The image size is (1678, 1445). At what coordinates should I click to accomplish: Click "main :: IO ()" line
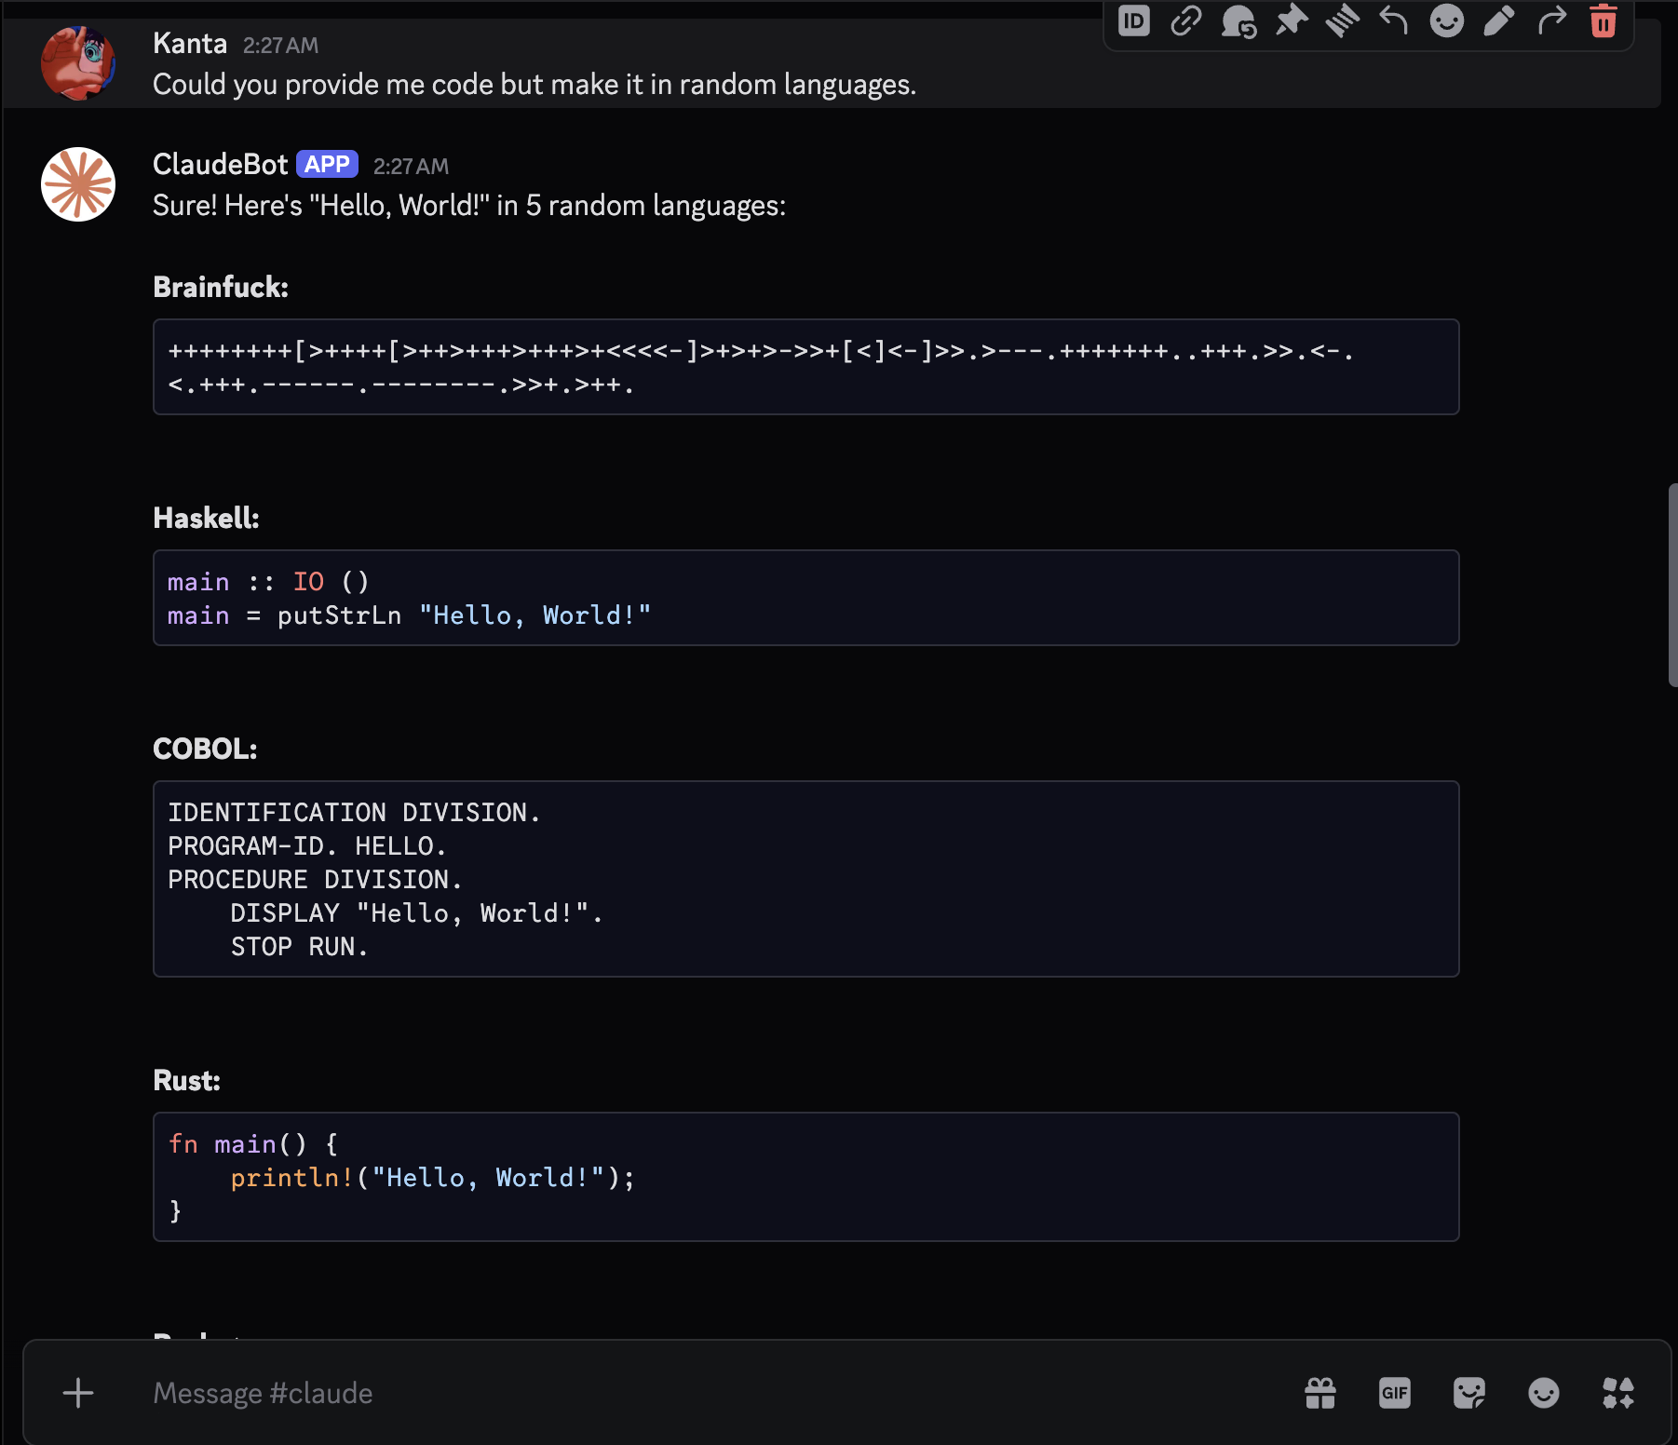(268, 582)
